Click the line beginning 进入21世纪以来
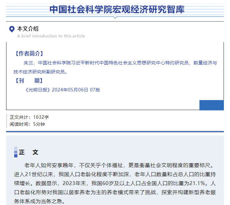Image resolution: width=230 pixels, height=205 pixels. pyautogui.click(x=115, y=174)
